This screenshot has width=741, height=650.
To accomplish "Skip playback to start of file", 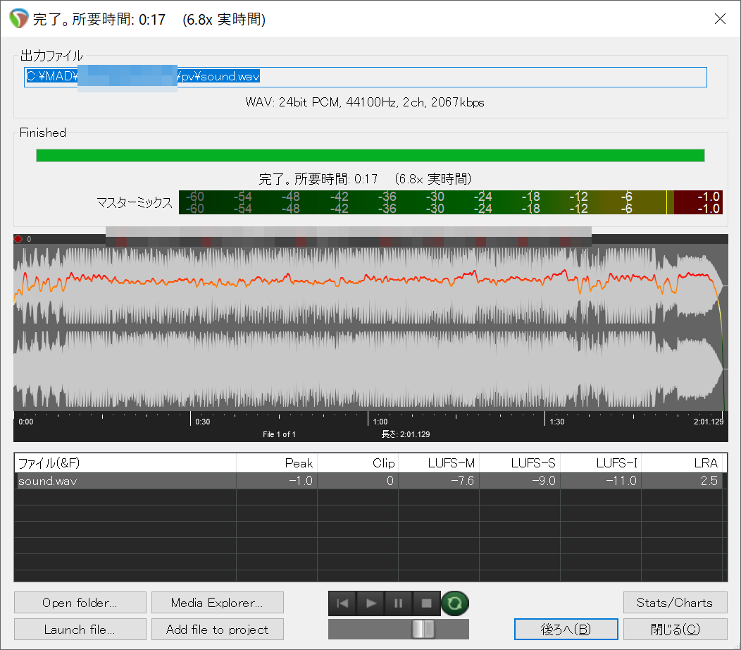I will [342, 603].
